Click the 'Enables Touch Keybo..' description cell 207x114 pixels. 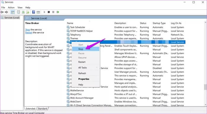(126, 46)
